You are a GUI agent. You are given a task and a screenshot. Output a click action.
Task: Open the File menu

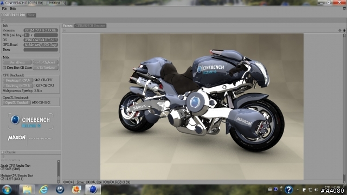[x=4, y=9]
